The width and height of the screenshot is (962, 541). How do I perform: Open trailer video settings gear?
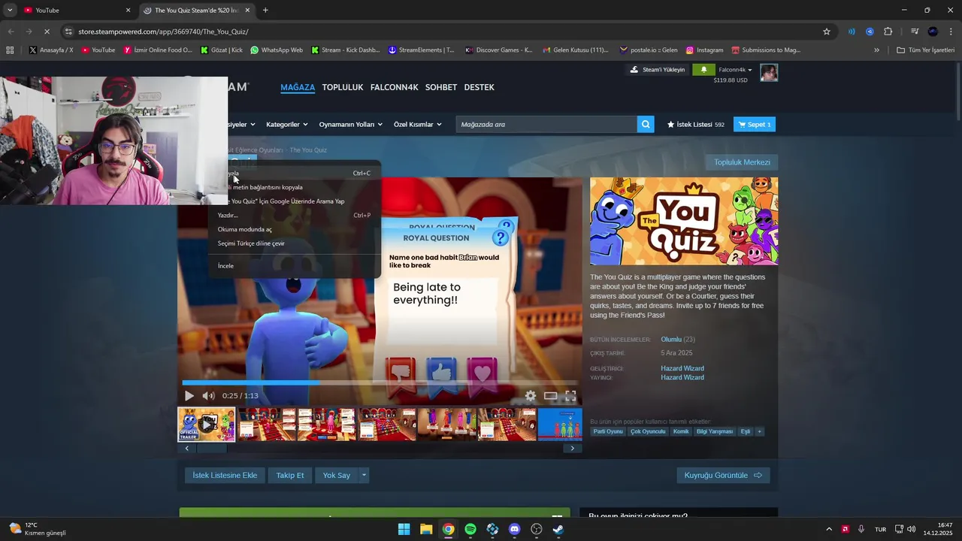click(531, 396)
